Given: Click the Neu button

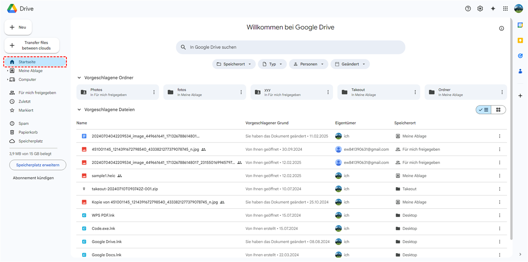Looking at the screenshot, I should pyautogui.click(x=18, y=27).
